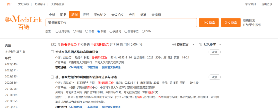Click journal name 图书情报工作 in first result
Image resolution: width=278 pixels, height=110 pixels.
100,57
